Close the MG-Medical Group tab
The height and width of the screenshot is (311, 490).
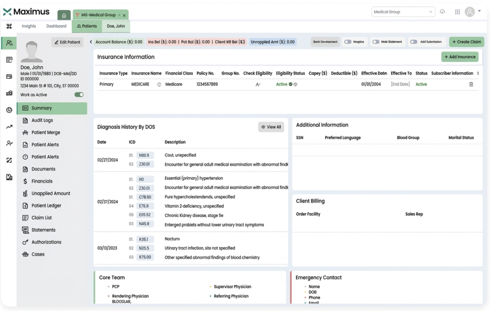click(124, 15)
